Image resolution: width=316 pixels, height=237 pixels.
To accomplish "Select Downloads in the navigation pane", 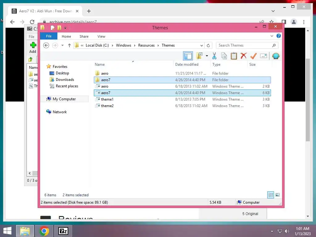I will pos(65,80).
